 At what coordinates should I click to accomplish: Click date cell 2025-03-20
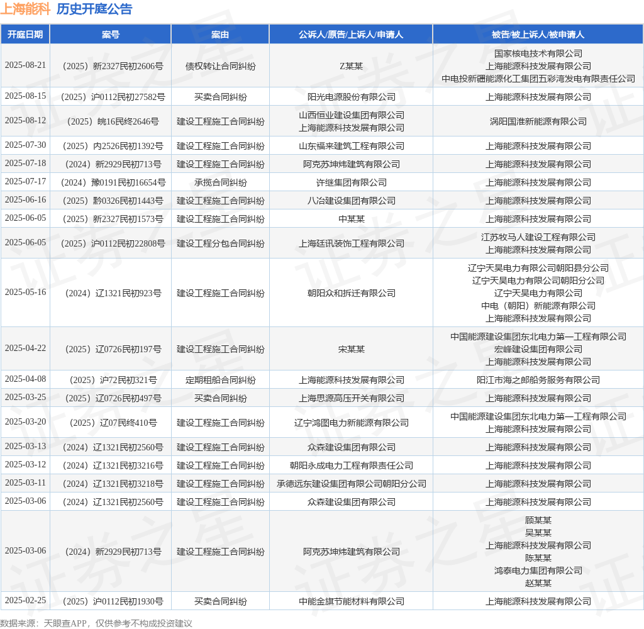(25, 421)
